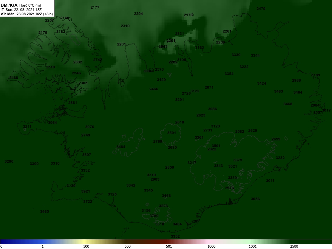Click the map value 2859
This screenshot has width=332, height=249.
tap(170, 167)
